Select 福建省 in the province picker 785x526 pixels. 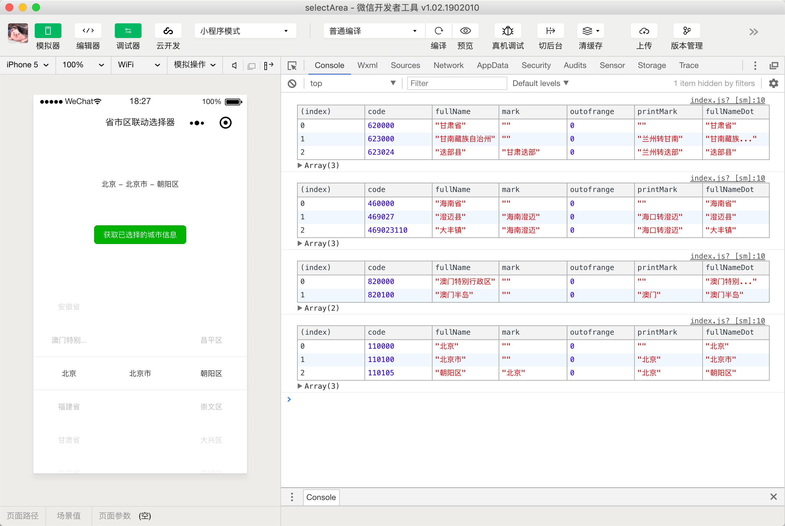tap(69, 407)
